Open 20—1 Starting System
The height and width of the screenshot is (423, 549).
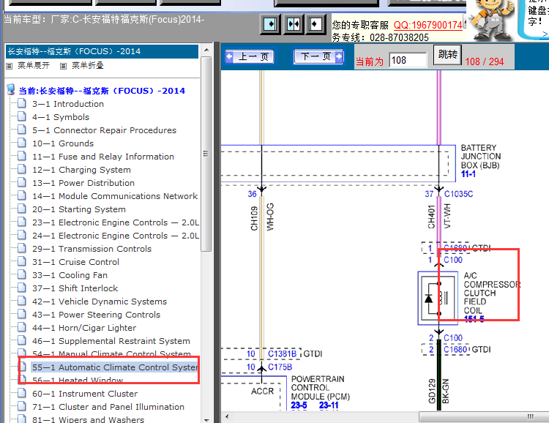pyautogui.click(x=79, y=209)
